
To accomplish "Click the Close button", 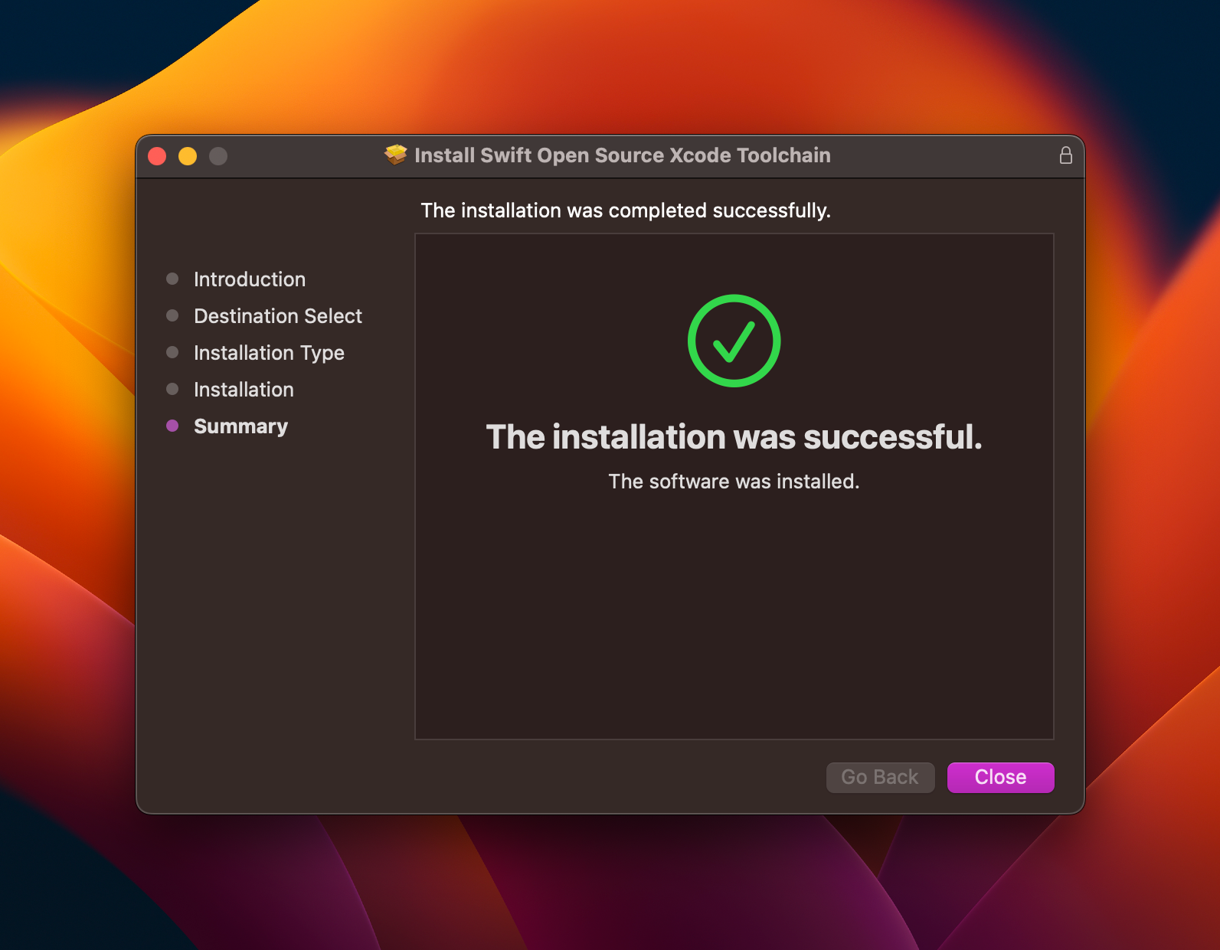I will [x=1000, y=777].
